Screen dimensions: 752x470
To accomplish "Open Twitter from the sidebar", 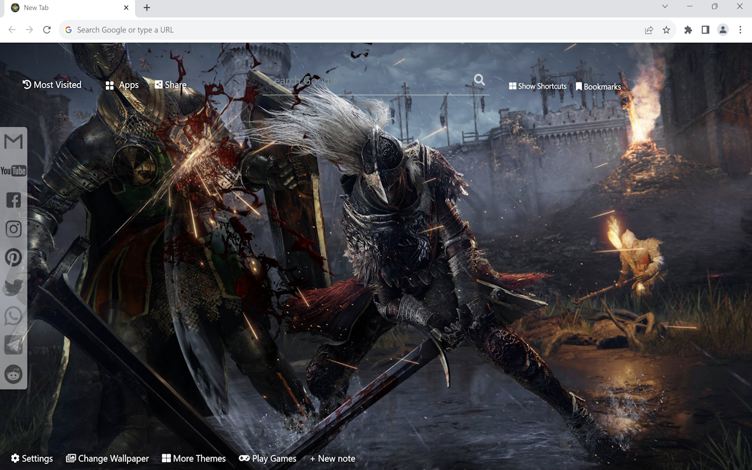I will (13, 287).
